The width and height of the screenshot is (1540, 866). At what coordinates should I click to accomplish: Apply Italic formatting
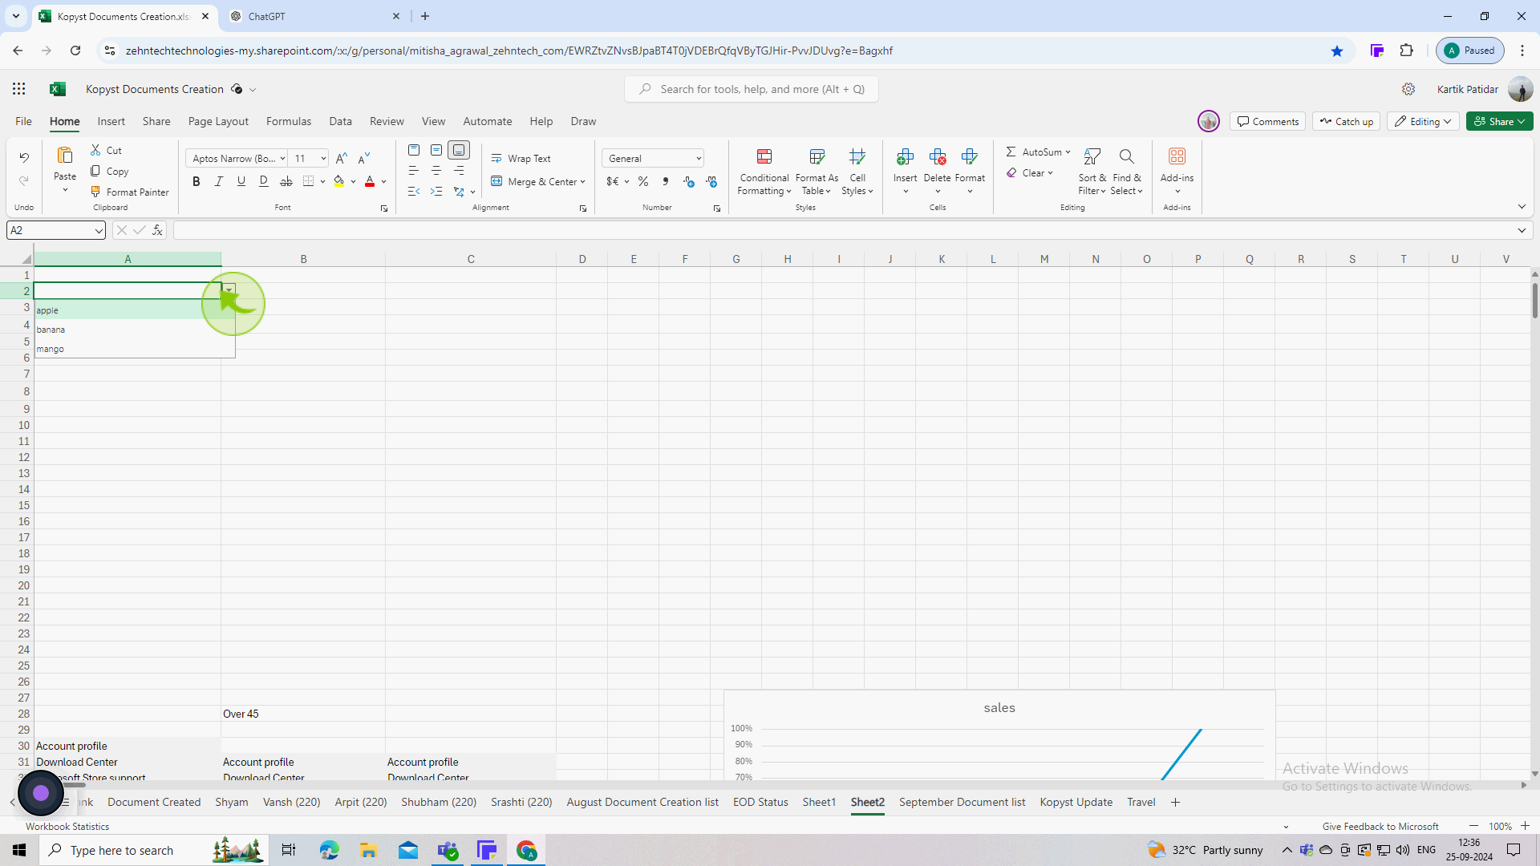point(218,182)
